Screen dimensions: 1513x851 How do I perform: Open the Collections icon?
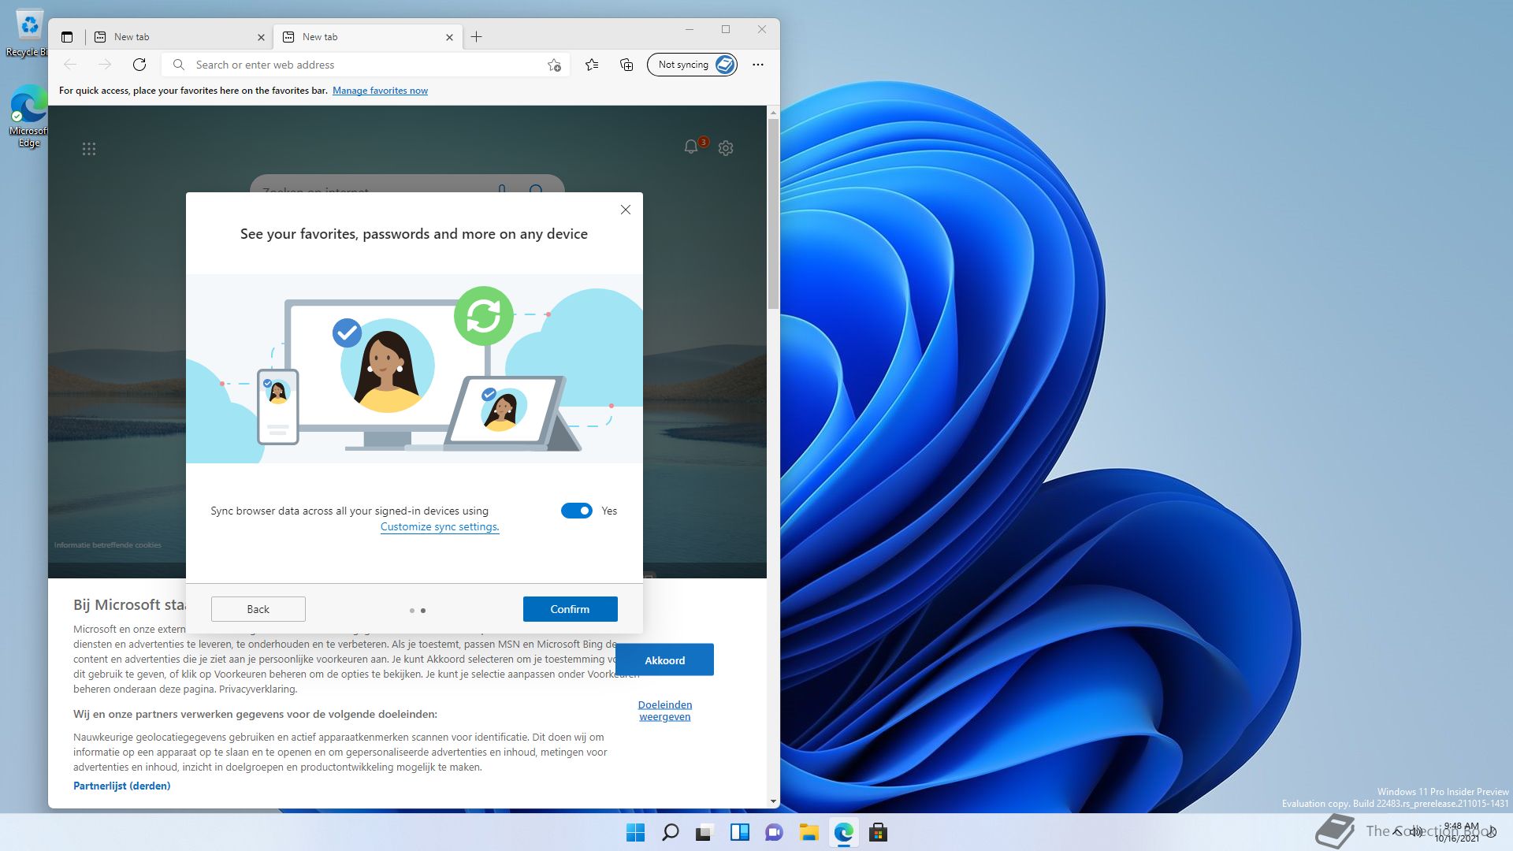[626, 65]
